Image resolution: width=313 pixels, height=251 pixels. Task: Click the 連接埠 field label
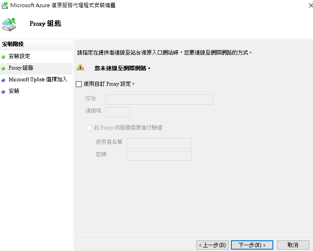coord(94,111)
